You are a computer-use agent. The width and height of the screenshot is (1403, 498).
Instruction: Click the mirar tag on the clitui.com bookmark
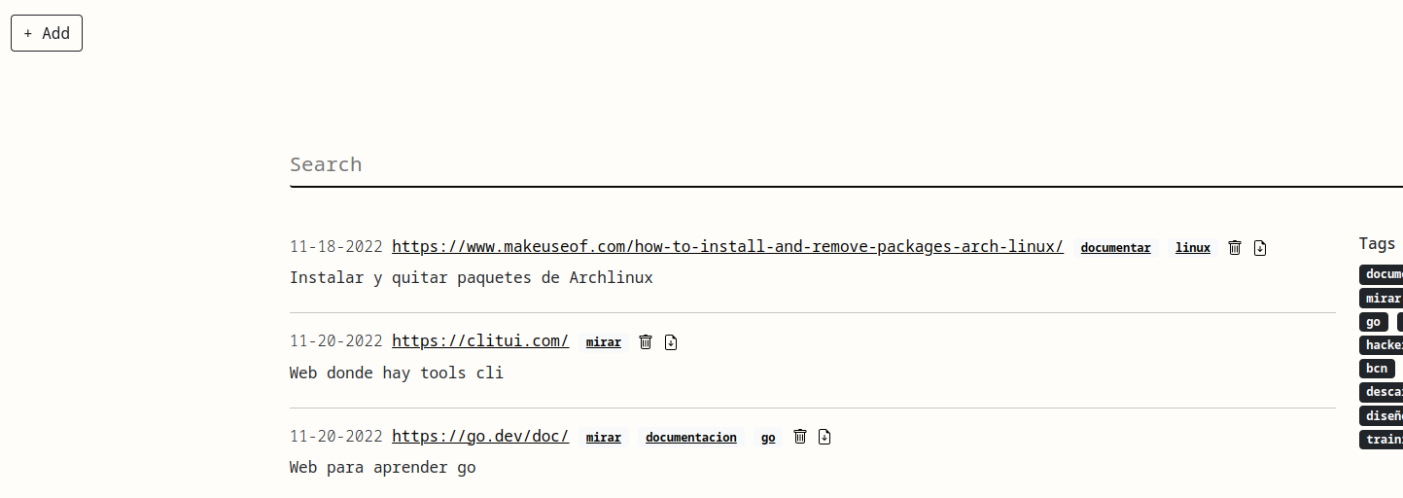[604, 342]
